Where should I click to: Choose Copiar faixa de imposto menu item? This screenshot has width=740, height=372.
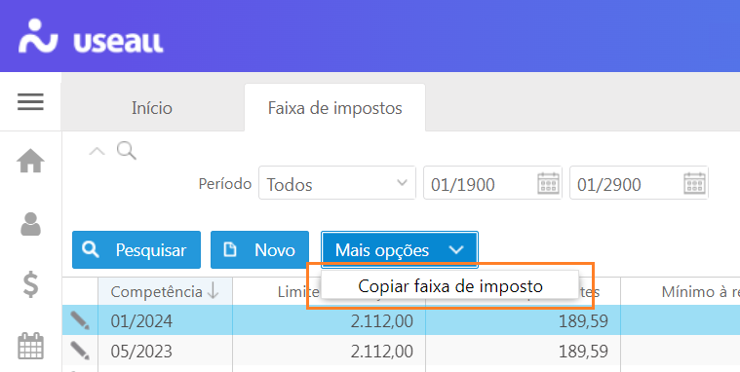point(450,286)
